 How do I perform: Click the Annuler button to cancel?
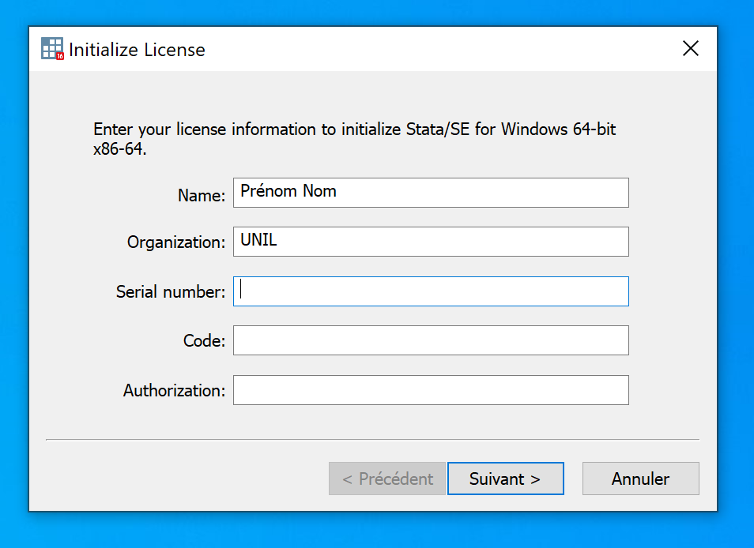pyautogui.click(x=640, y=479)
